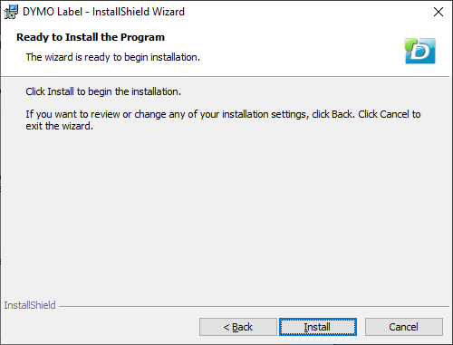Click the empty gray dialog body area
The height and width of the screenshot is (345, 453).
[x=225, y=211]
